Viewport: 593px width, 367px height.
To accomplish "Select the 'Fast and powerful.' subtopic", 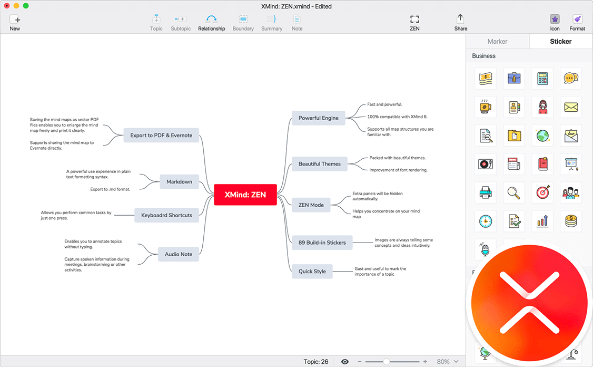I will pyautogui.click(x=384, y=104).
